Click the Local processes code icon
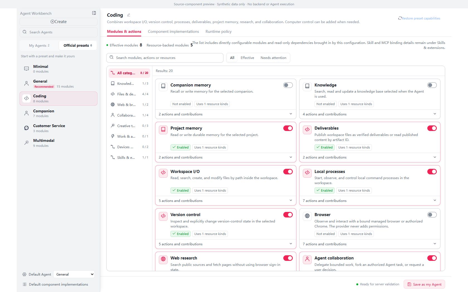The height and width of the screenshot is (292, 468). coord(307,173)
